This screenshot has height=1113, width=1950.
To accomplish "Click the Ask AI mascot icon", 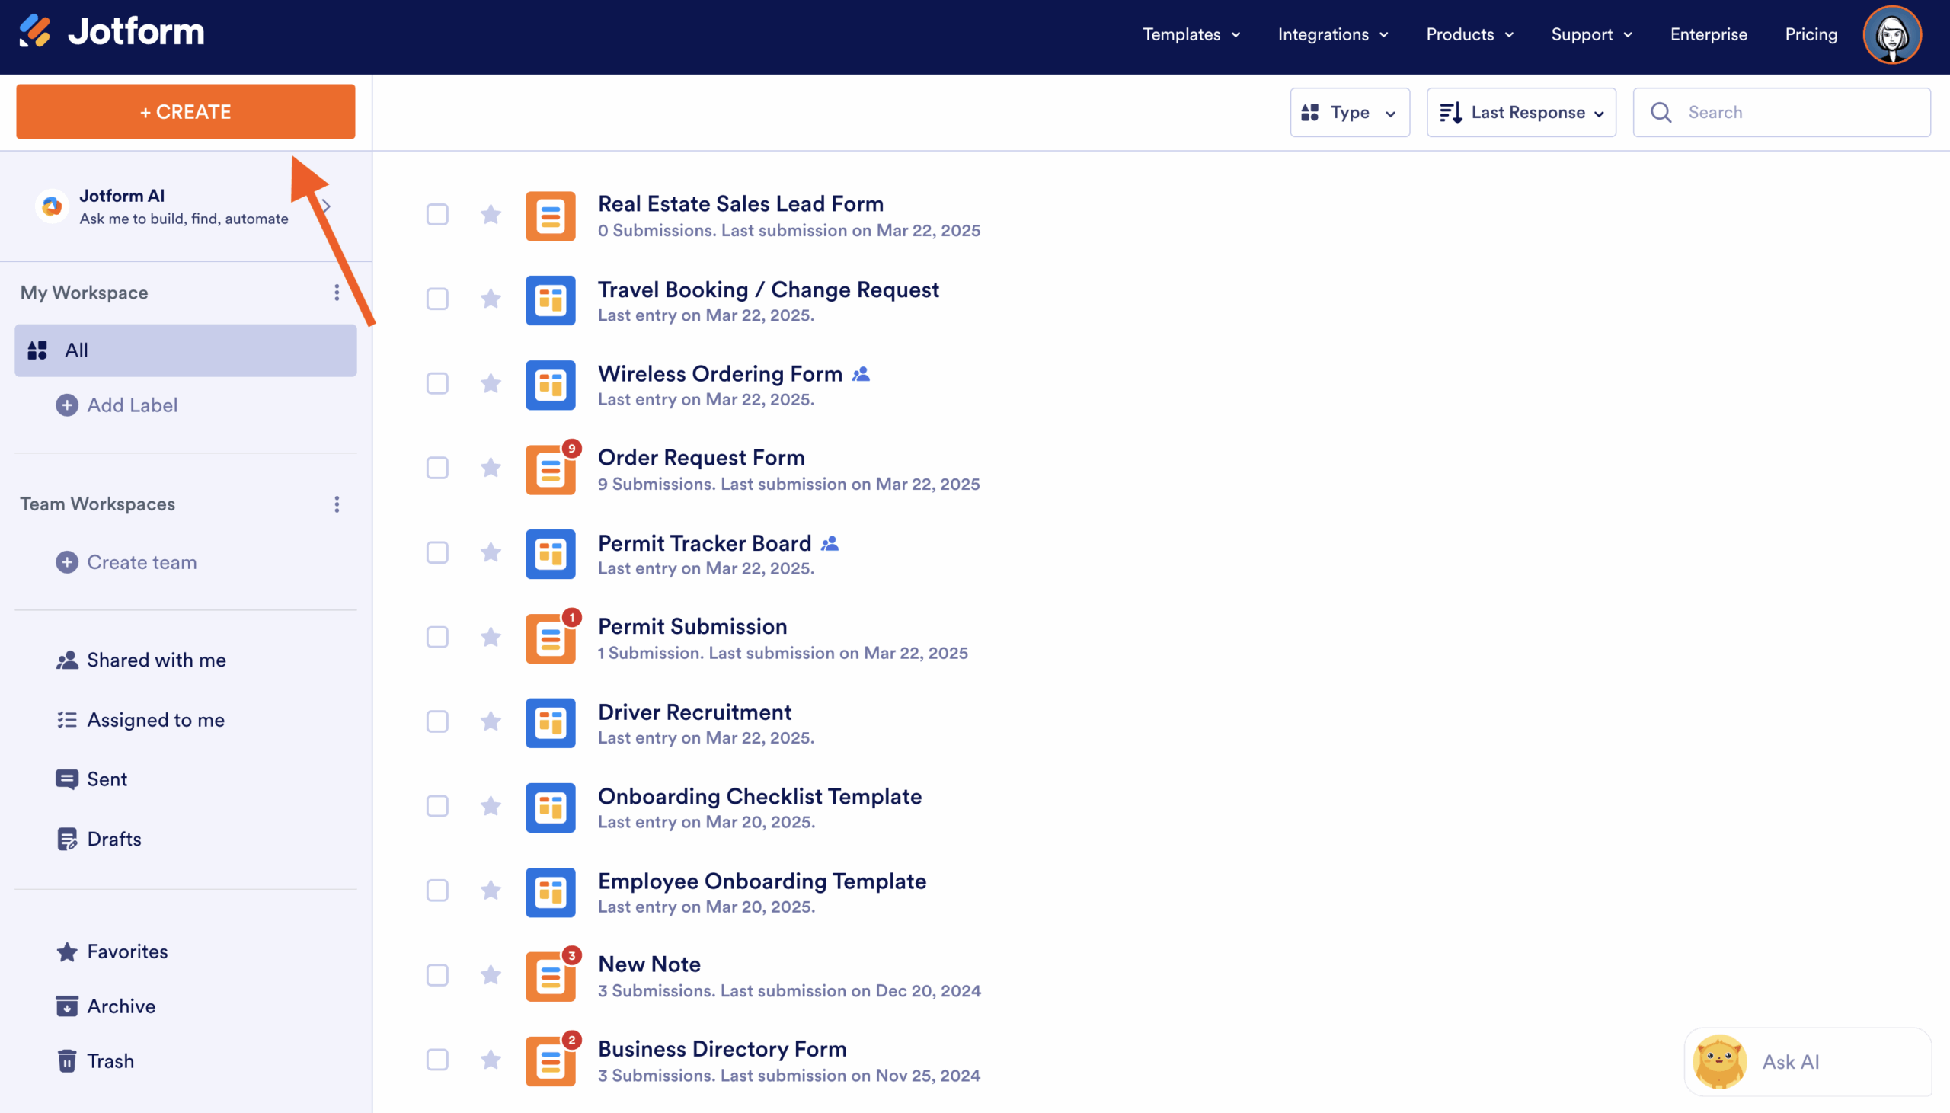I will [1719, 1061].
